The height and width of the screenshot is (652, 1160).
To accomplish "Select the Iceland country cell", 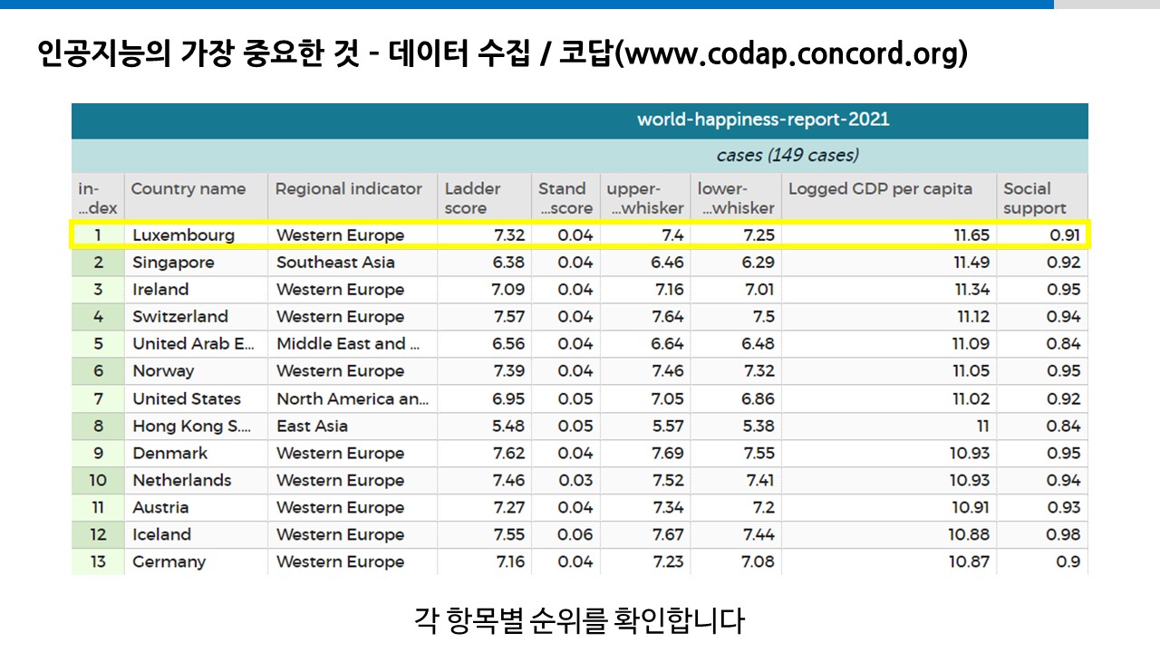I will pos(196,535).
